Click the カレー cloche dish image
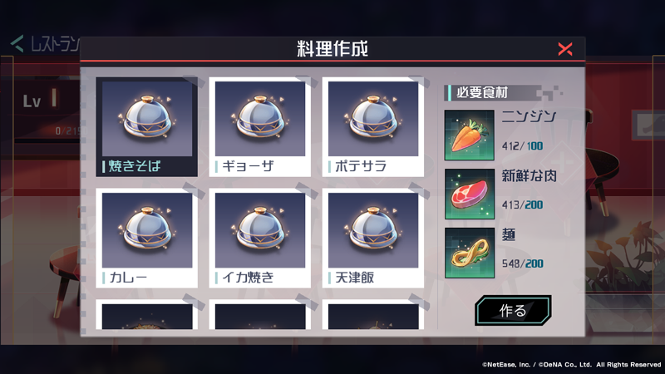Image resolution: width=665 pixels, height=374 pixels. tap(147, 230)
